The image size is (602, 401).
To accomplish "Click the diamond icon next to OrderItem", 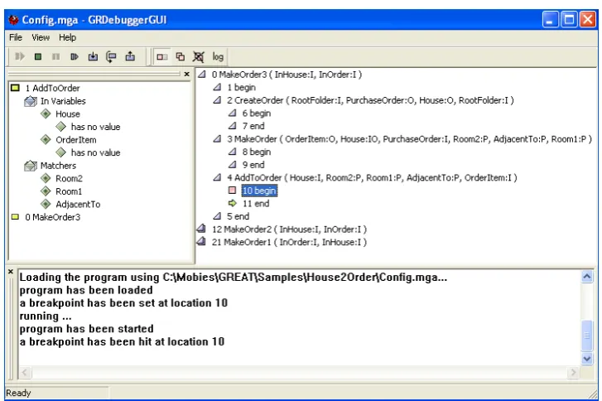I will click(46, 139).
